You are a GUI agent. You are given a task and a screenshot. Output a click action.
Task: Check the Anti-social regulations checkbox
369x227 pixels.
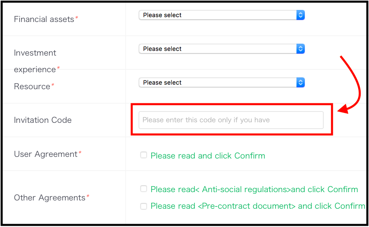click(x=143, y=189)
